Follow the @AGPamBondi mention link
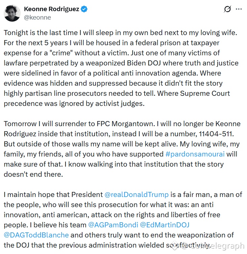247x254 pixels. (x=113, y=225)
